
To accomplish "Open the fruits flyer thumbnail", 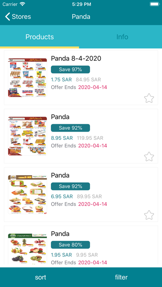I will 28,249.
